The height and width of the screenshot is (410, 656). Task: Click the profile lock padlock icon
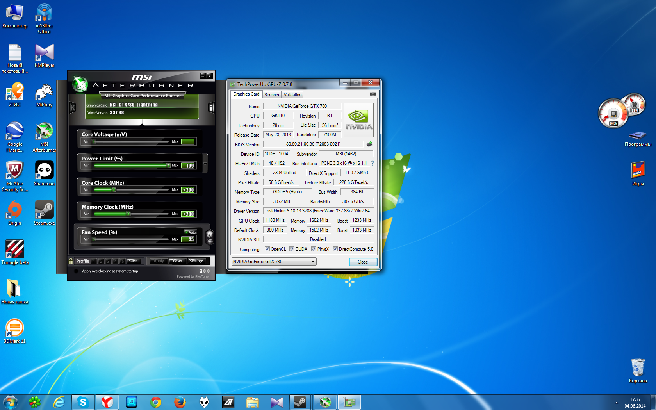tap(71, 261)
